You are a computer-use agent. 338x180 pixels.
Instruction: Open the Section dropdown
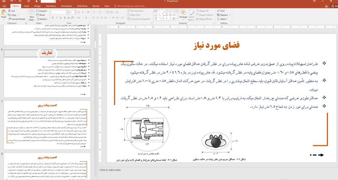[x=42, y=19]
